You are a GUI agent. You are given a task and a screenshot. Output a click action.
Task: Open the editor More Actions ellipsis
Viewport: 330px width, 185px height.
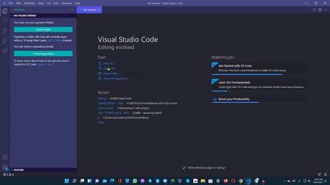tap(325, 10)
